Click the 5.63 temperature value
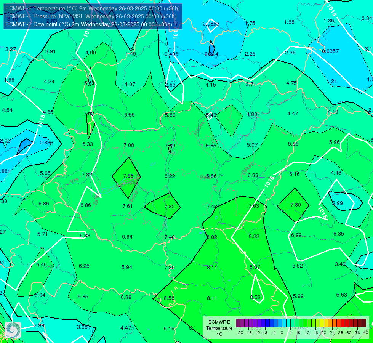The image size is (373, 343). [342, 295]
